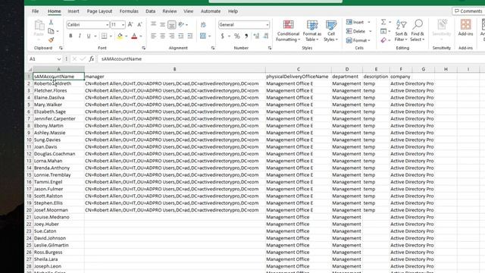Open the font size 11 dropdown
This screenshot has height=273, width=485.
123,25
